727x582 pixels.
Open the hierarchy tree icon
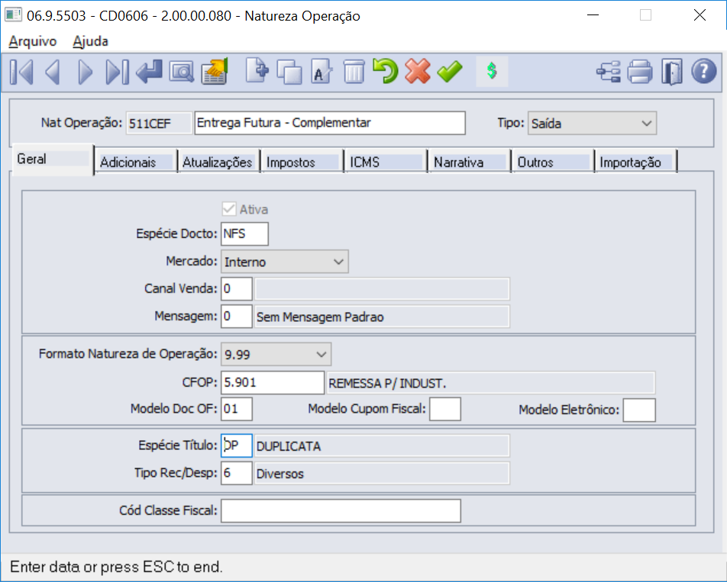point(609,72)
